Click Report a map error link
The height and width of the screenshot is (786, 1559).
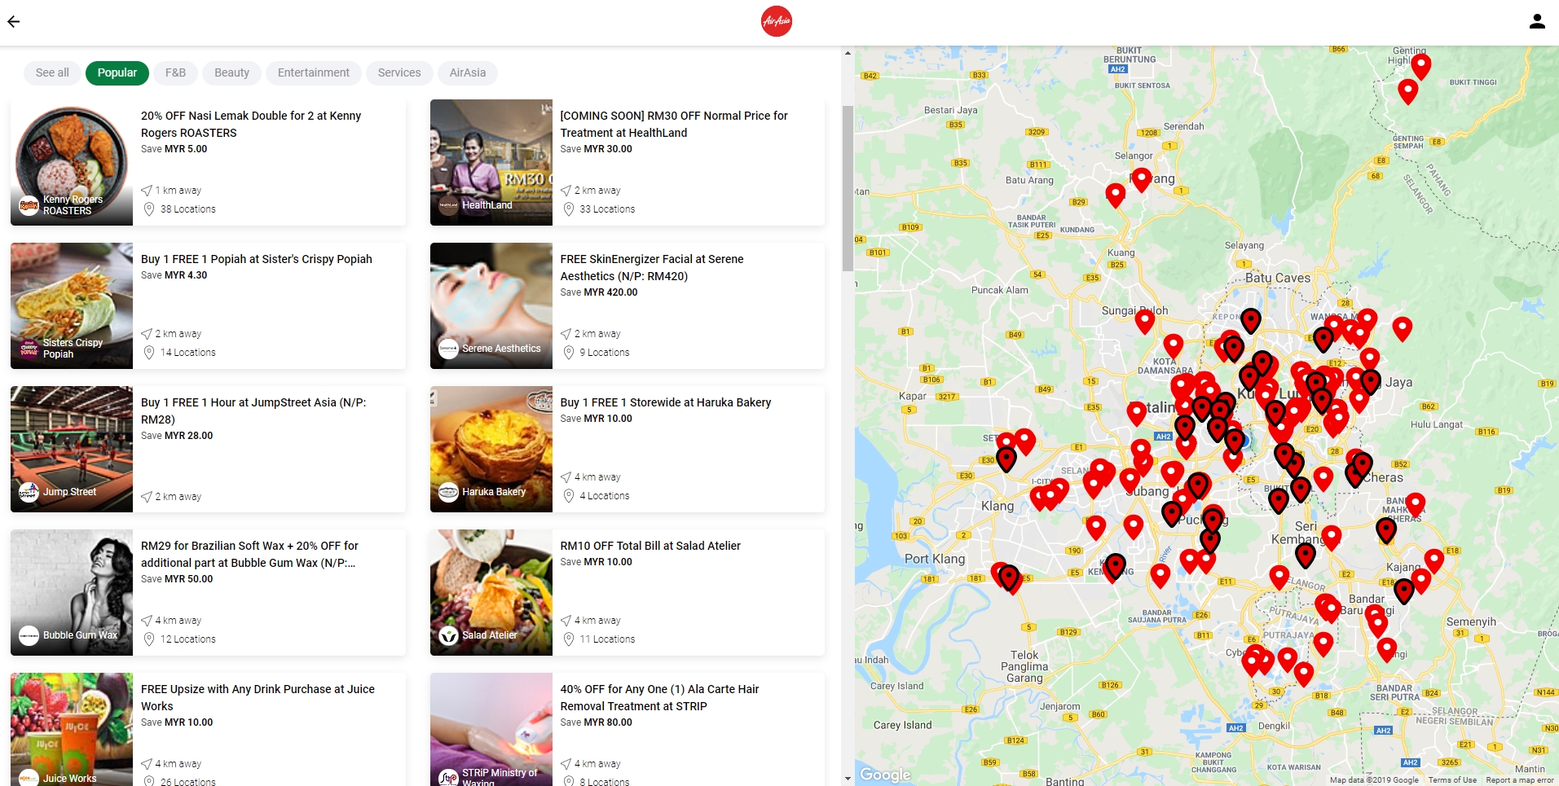(x=1520, y=780)
